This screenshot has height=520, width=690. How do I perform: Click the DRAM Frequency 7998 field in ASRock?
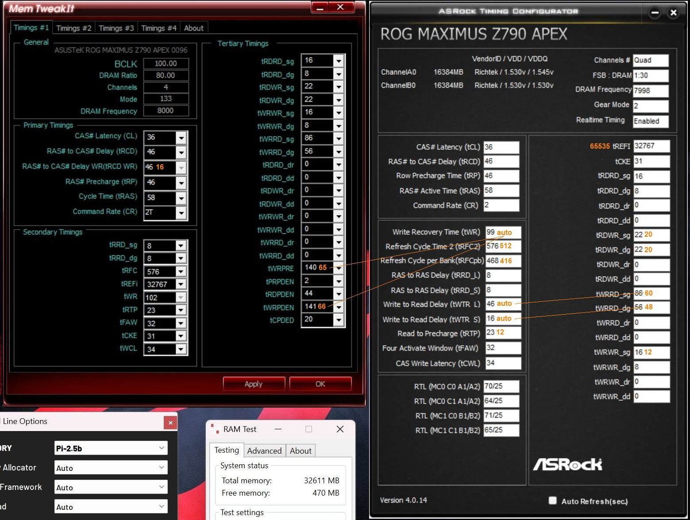coord(651,90)
